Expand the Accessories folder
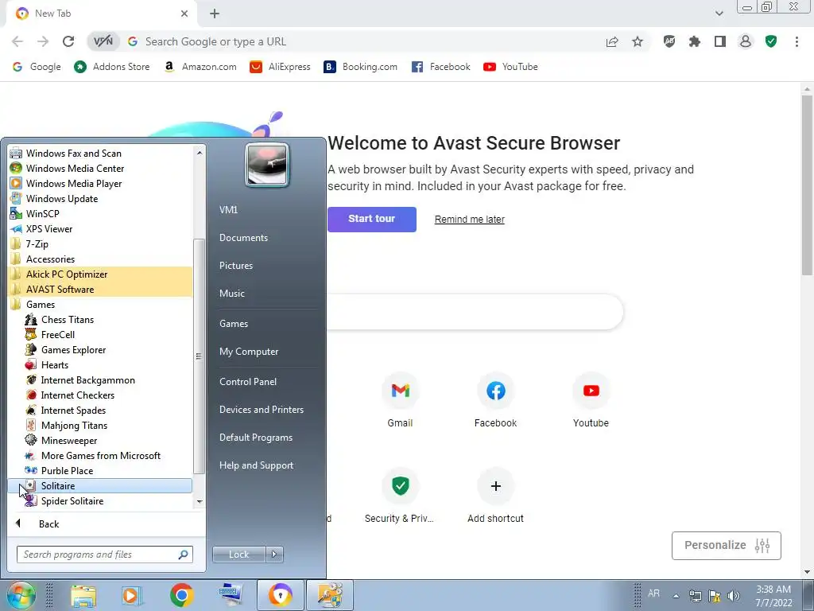The image size is (814, 611). pyautogui.click(x=99, y=259)
